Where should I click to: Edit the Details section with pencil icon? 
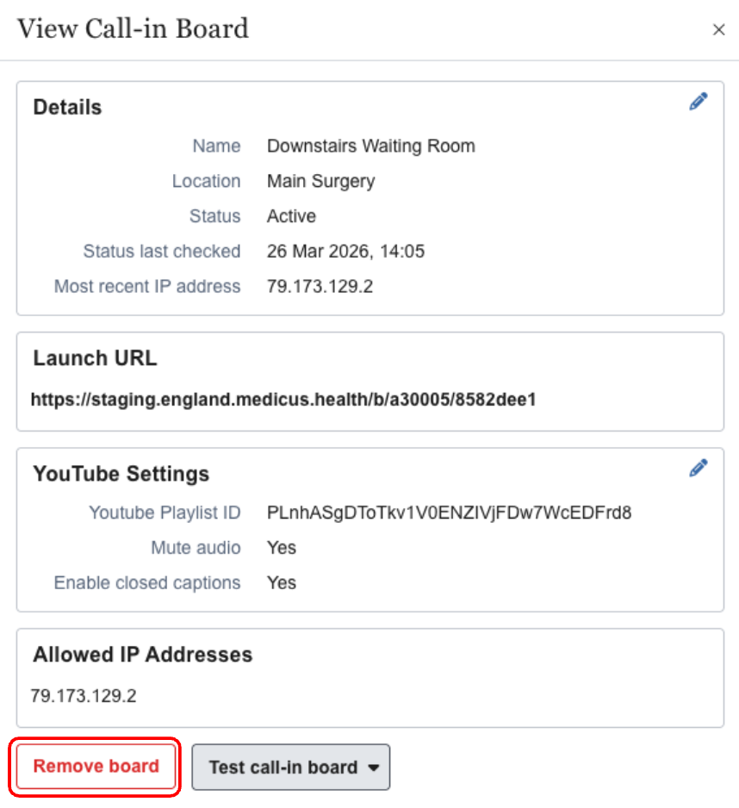click(699, 102)
